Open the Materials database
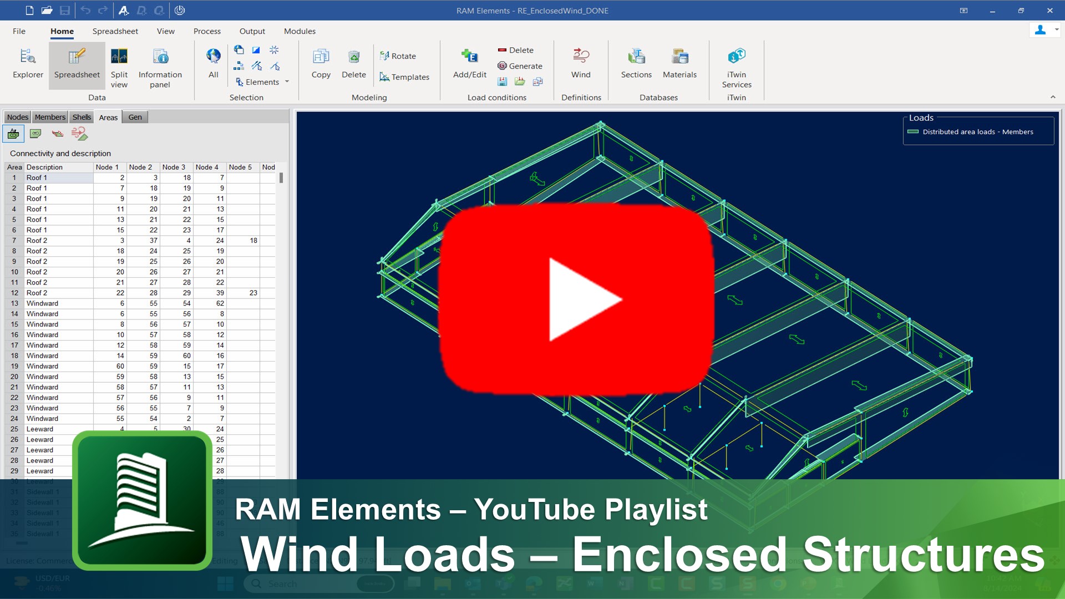 pyautogui.click(x=679, y=63)
